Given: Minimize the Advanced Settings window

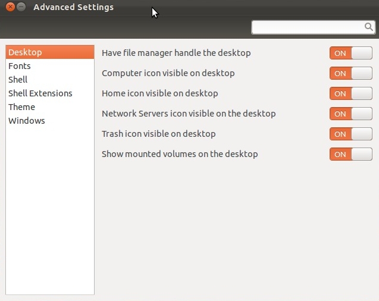Looking at the screenshot, I should [21, 7].
